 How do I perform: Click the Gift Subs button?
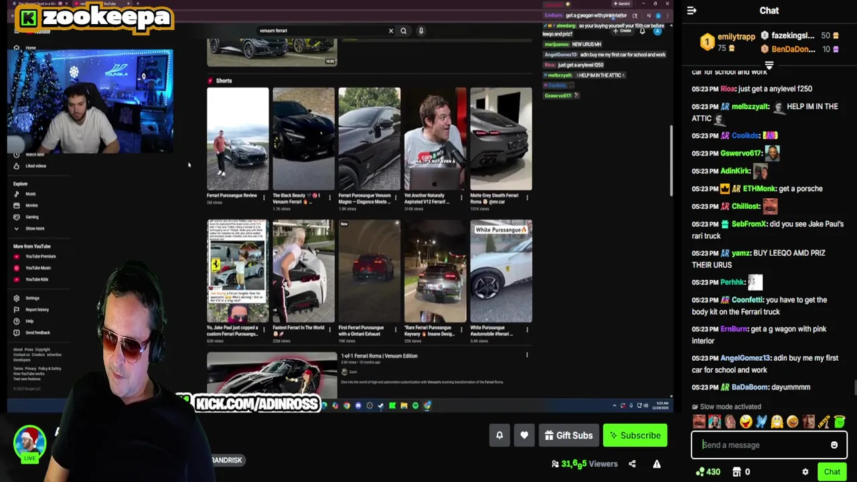coord(569,435)
